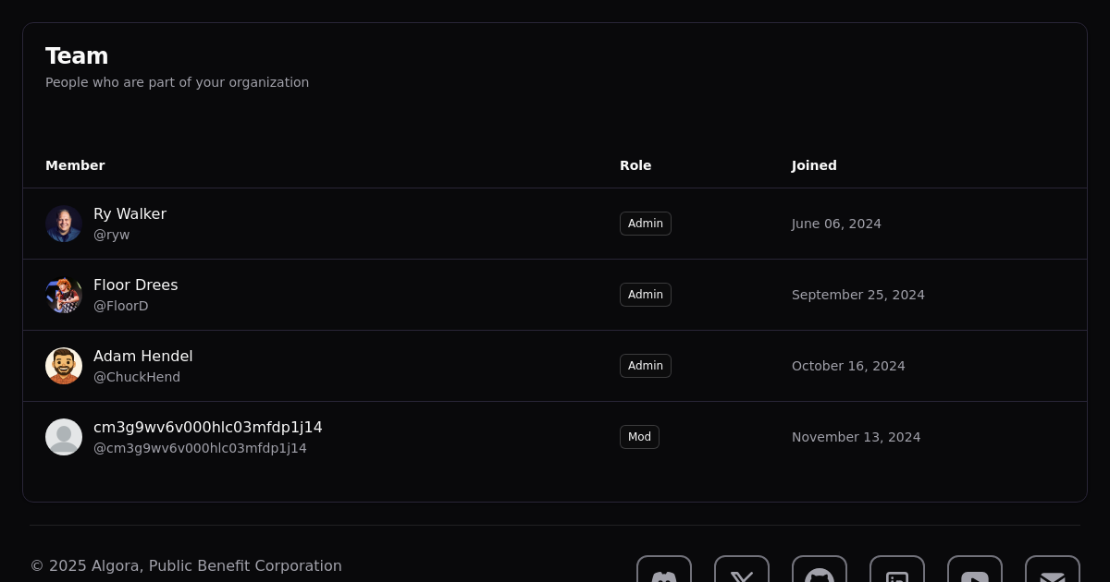The height and width of the screenshot is (582, 1110).
Task: Click the default placeholder avatar
Action: pyautogui.click(x=64, y=437)
